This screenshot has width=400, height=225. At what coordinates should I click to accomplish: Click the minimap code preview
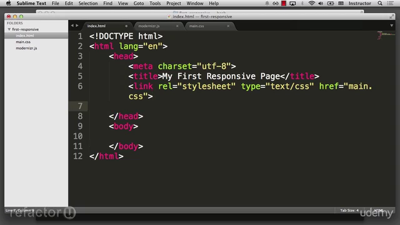pyautogui.click(x=386, y=35)
